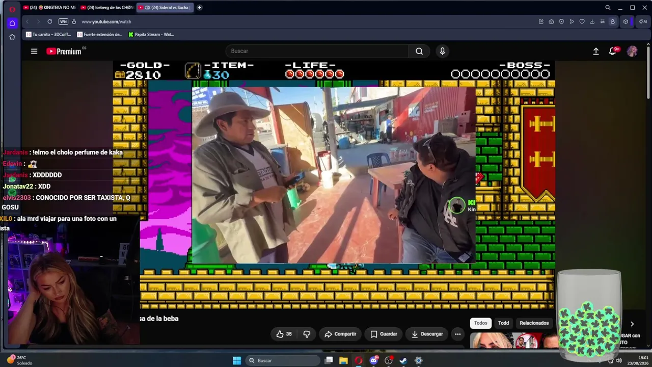Like the video with thumbs up
Viewport: 652px width, 367px height.
(x=284, y=334)
